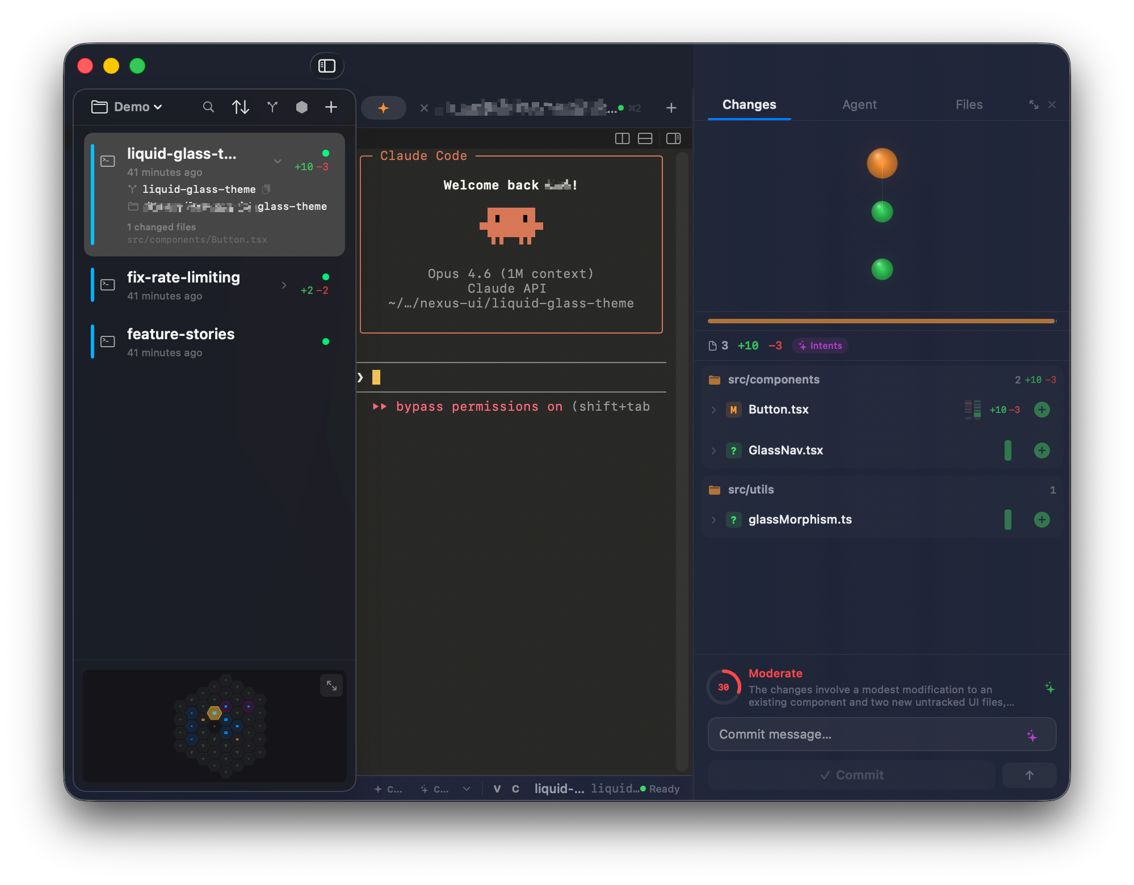The width and height of the screenshot is (1134, 885).
Task: Collapse the liquid-glass-t... workspace chevron
Action: 278,161
